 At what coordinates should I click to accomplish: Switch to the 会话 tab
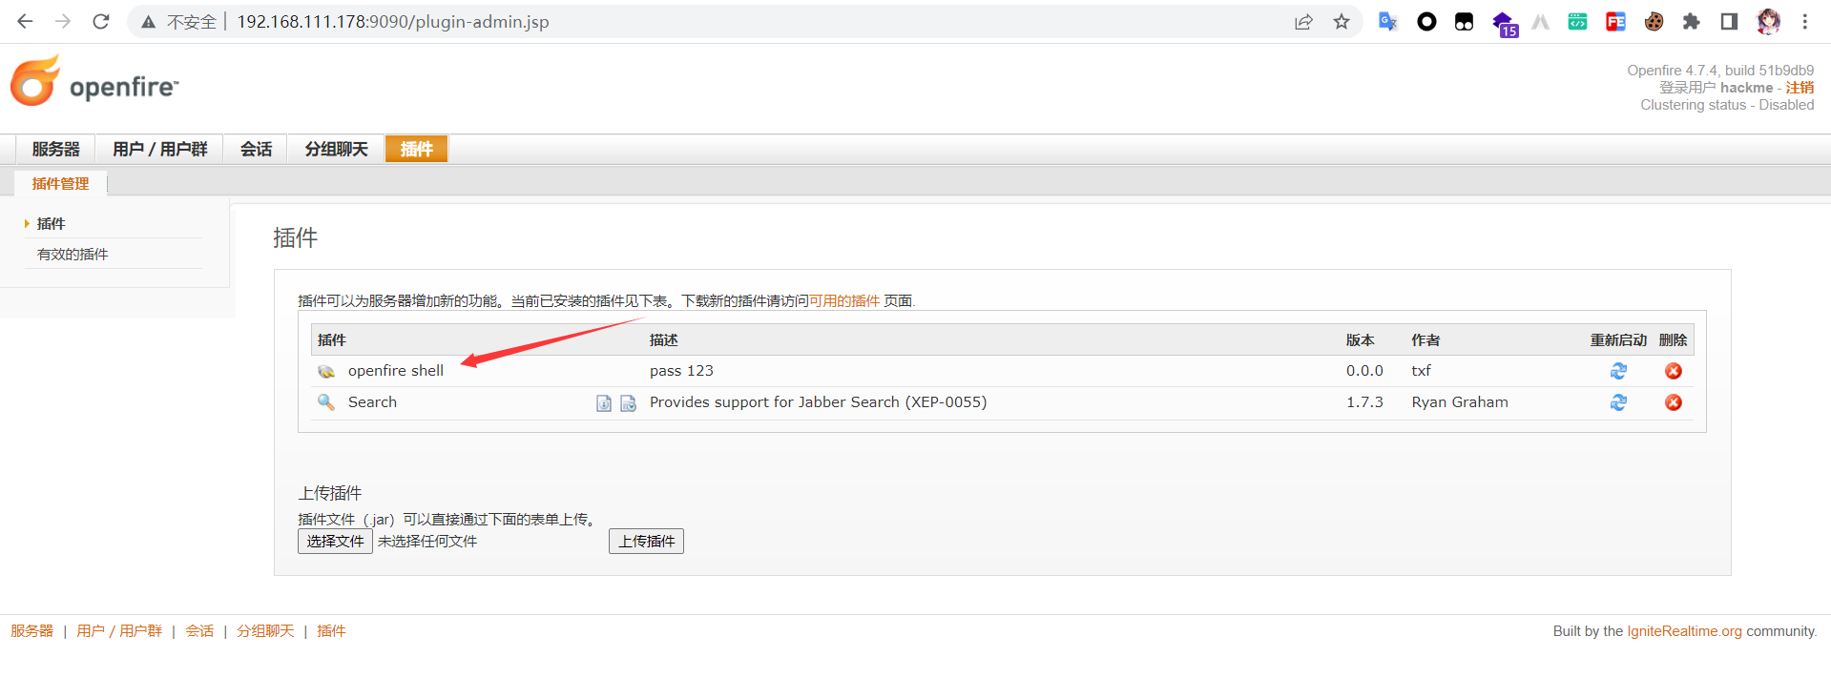point(256,149)
